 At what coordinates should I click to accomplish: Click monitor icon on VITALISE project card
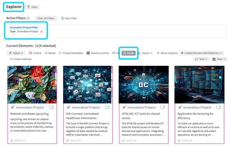pos(162,107)
